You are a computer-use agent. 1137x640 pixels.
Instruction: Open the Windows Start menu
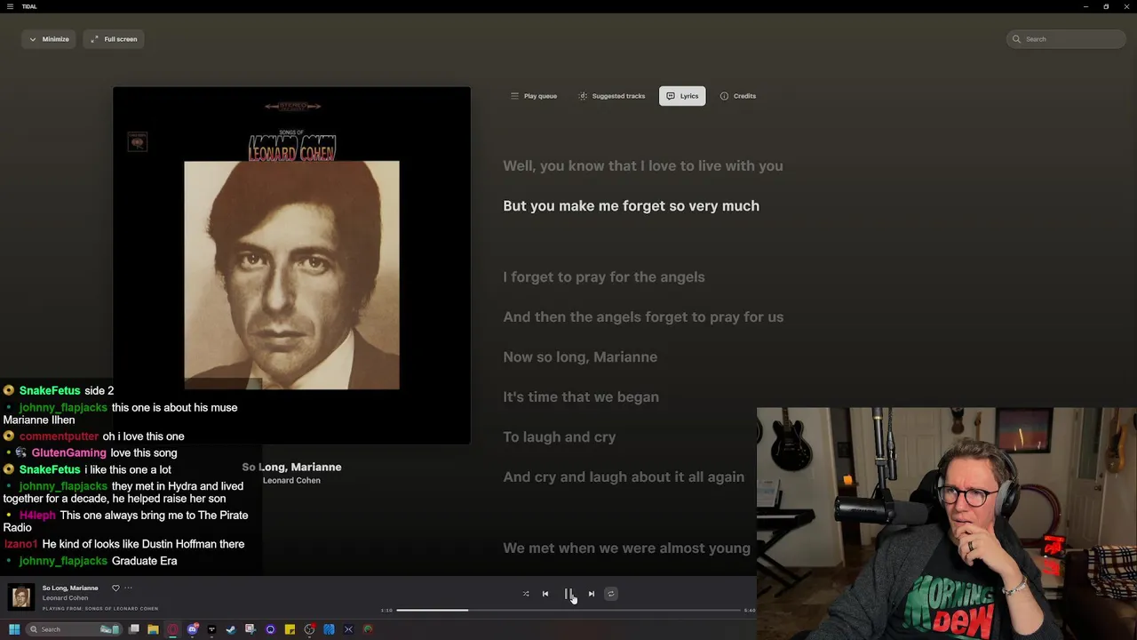tap(14, 629)
